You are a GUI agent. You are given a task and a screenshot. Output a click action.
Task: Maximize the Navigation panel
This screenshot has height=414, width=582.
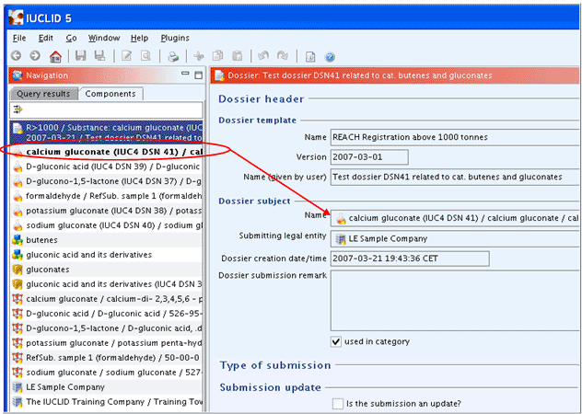(199, 75)
